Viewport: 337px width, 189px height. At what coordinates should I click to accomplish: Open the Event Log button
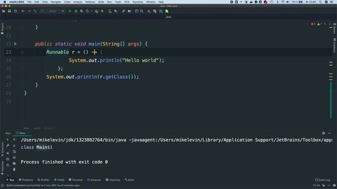click(x=323, y=180)
